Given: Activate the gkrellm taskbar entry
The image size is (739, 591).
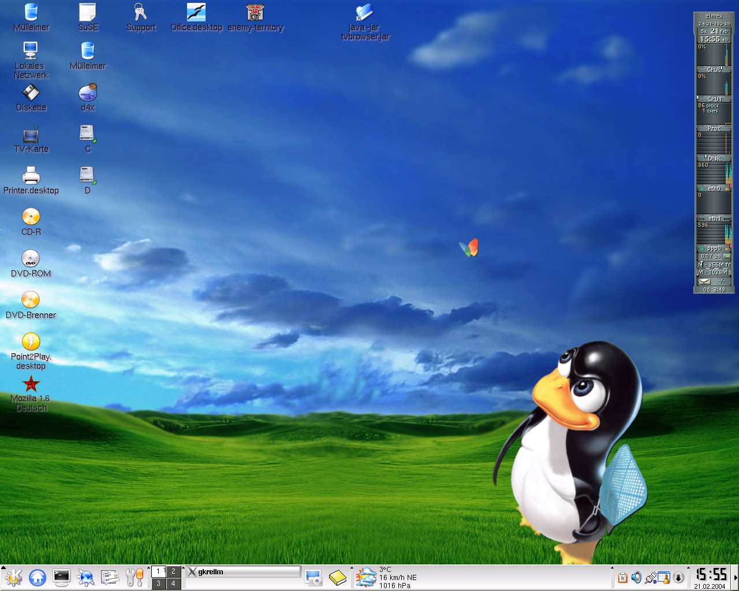Looking at the screenshot, I should click(243, 572).
